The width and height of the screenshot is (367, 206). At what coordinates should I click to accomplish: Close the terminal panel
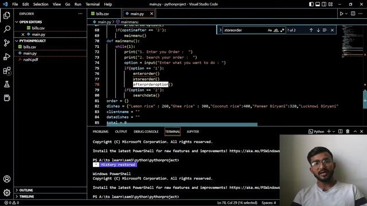[x=362, y=132]
